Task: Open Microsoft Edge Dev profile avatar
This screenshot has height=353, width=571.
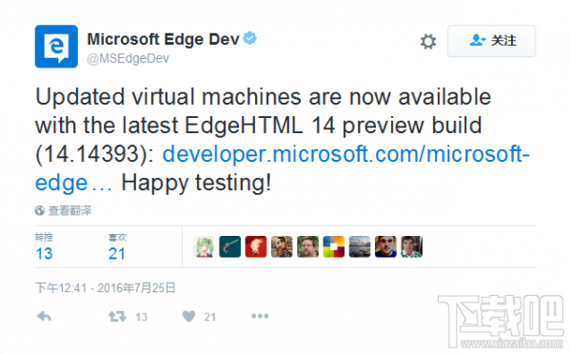Action: 56,47
